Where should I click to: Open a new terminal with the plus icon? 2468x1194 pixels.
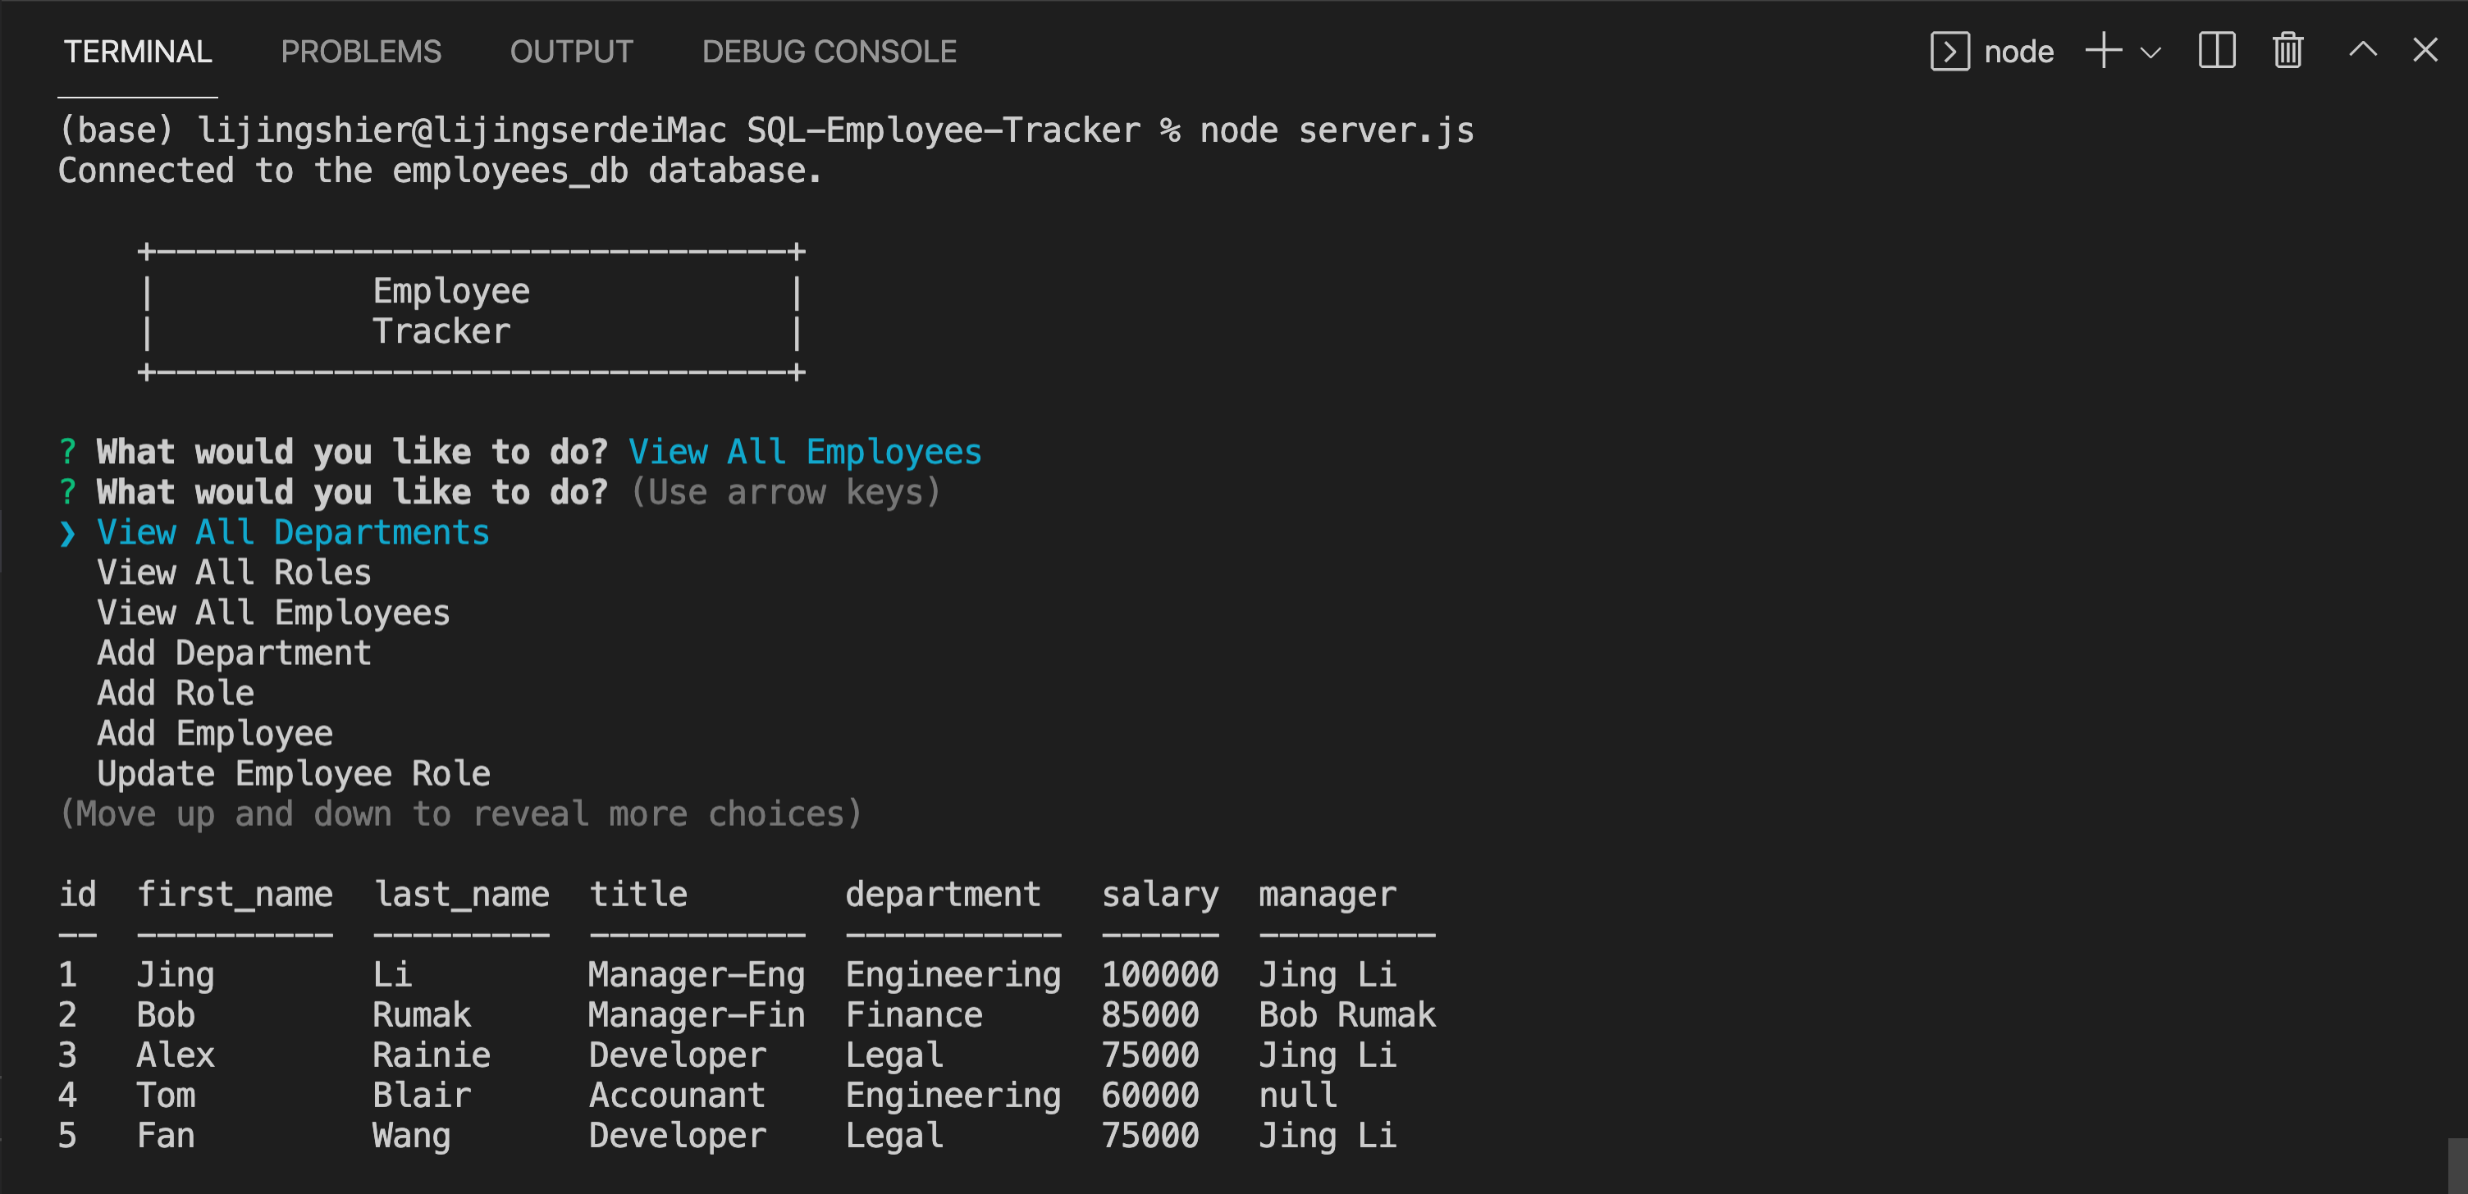(2102, 51)
